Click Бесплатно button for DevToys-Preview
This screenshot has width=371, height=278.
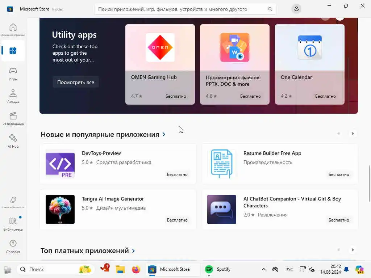point(177,174)
